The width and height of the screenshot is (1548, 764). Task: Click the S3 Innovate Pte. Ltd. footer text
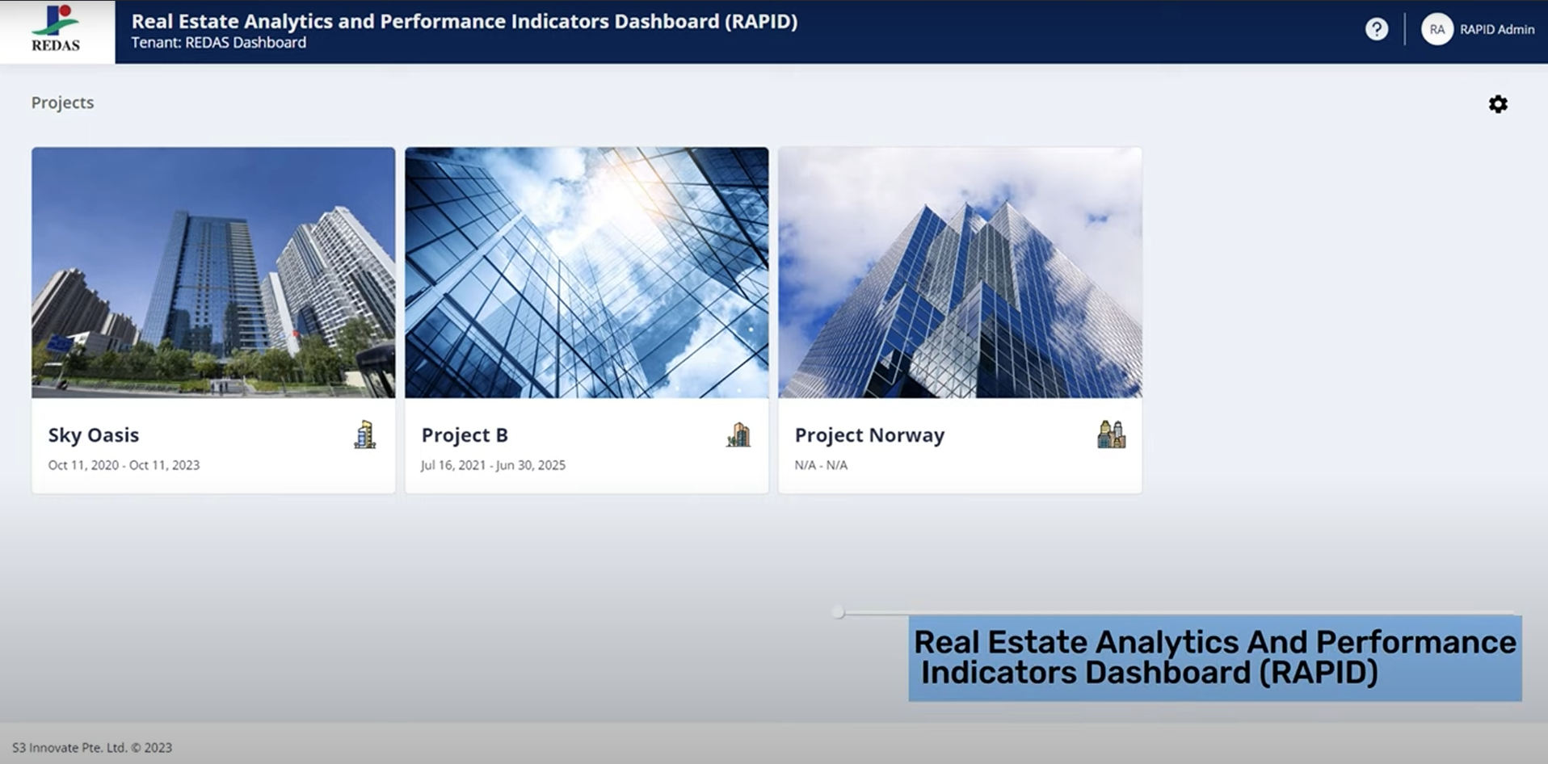(x=92, y=748)
